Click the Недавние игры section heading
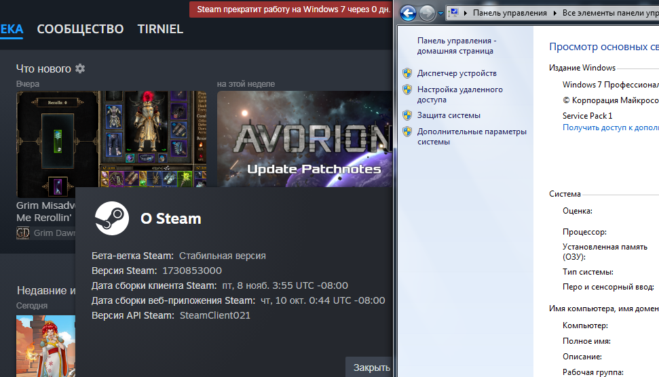Viewport: 659px width, 377px height. [46, 290]
